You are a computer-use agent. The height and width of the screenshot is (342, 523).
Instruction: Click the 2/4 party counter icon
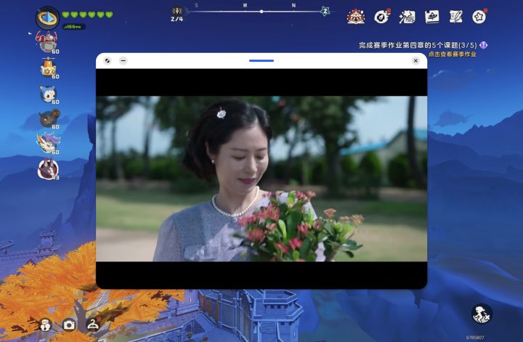click(177, 15)
